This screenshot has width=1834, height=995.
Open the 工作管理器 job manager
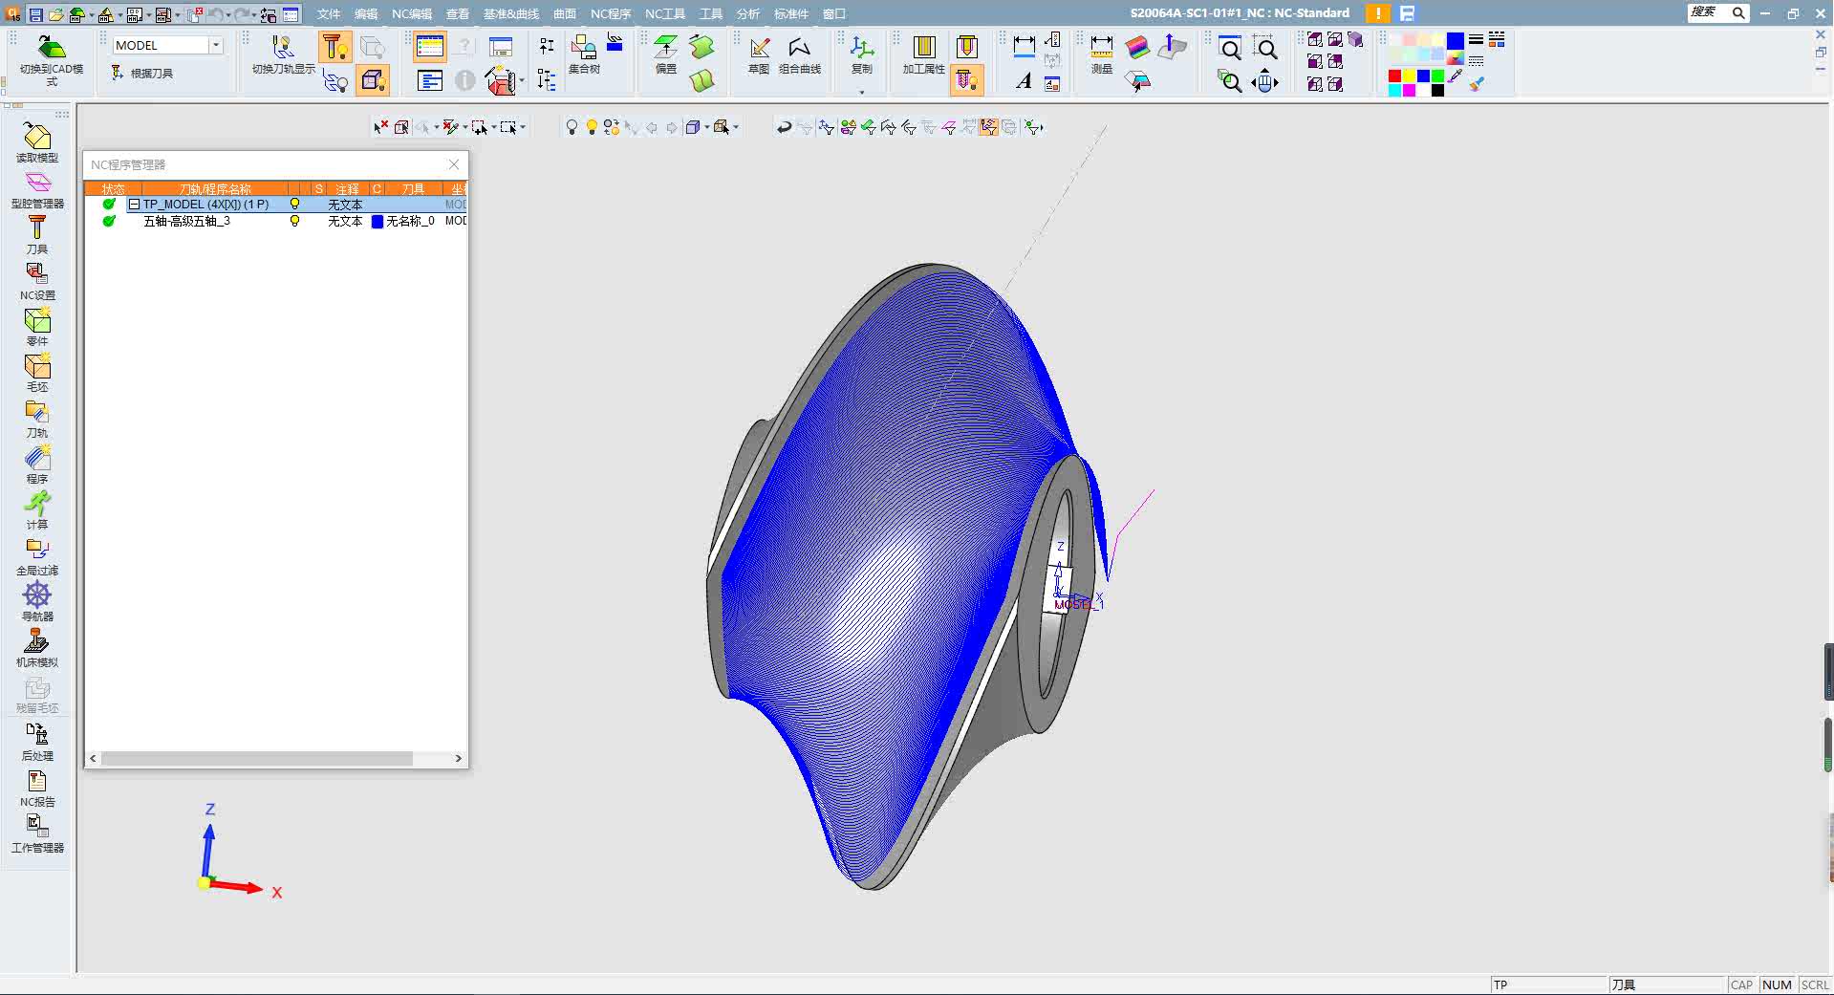[37, 833]
